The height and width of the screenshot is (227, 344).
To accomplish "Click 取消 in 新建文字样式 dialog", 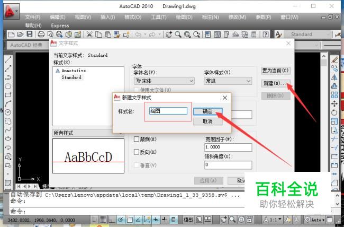I will tap(208, 121).
